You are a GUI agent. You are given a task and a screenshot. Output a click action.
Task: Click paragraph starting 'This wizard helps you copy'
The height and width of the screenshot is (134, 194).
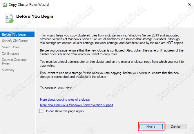[x=112, y=39]
